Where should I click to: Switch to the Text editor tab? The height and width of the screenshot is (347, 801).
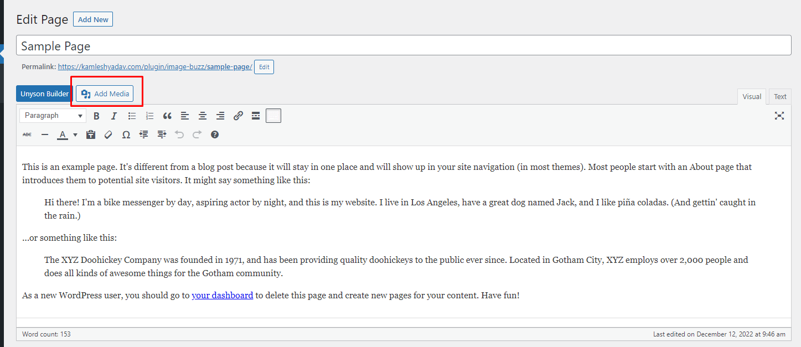(x=780, y=97)
